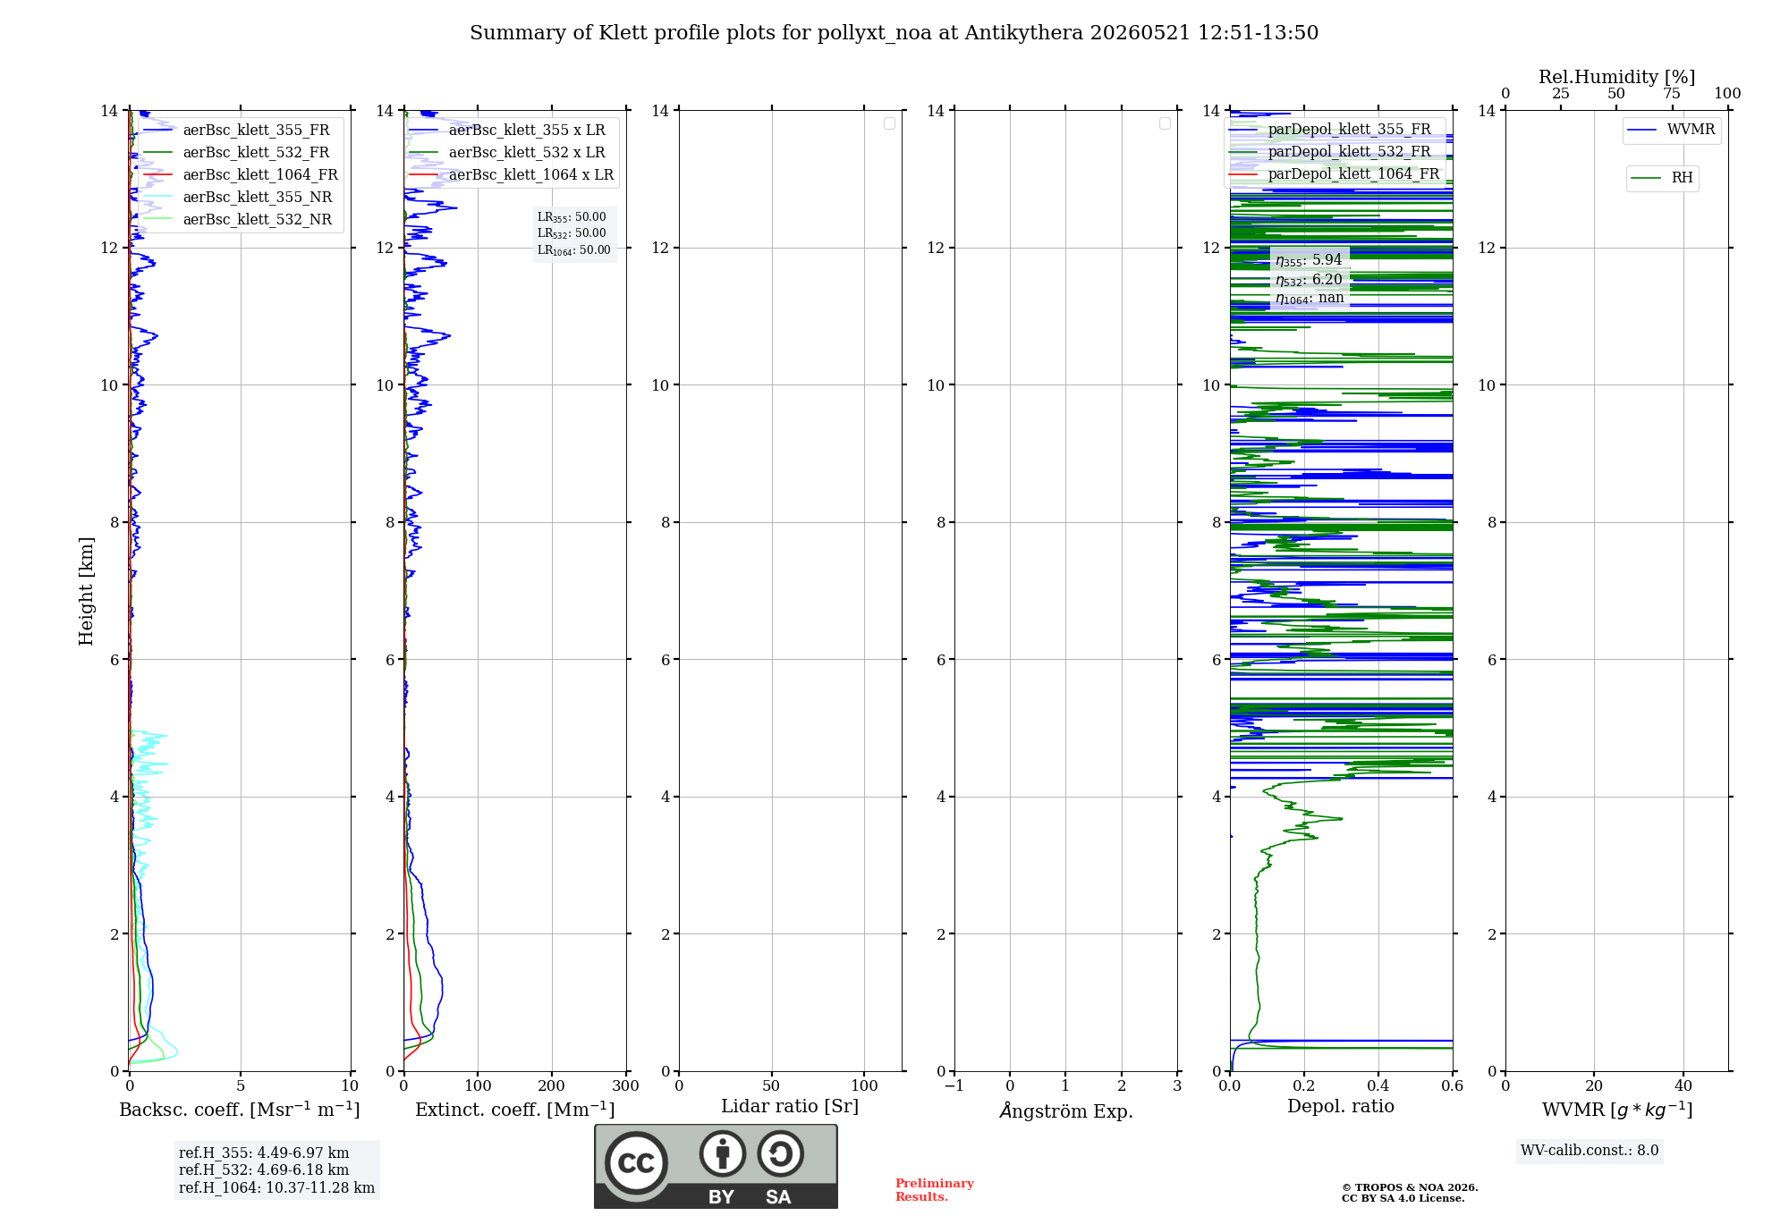The image size is (1789, 1216).
Task: Click the WVMR [g*kg⁻¹] axis label
Action: click(1617, 1110)
